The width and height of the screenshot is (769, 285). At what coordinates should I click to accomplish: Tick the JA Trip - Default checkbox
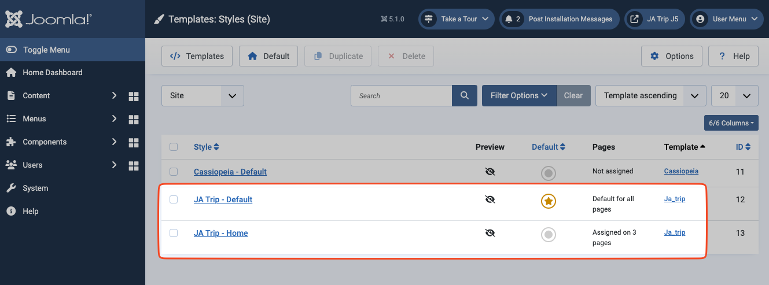(174, 199)
